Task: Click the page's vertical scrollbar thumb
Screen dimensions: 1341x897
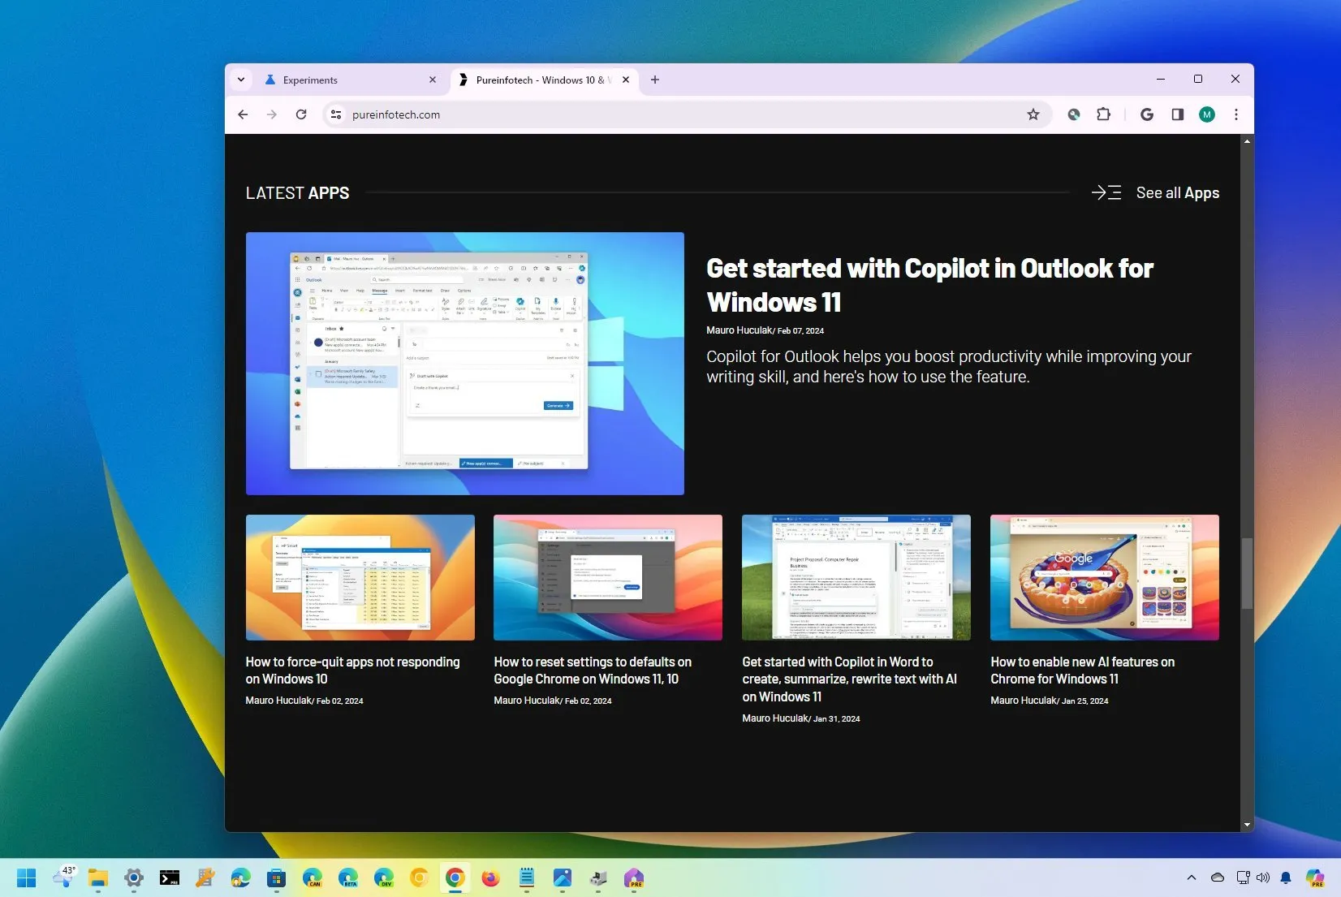Action: point(1247,573)
